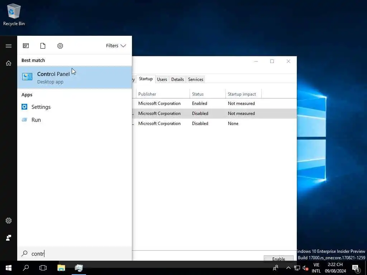Open the clock showing 2:22 CH
The image size is (367, 275).
click(x=335, y=268)
